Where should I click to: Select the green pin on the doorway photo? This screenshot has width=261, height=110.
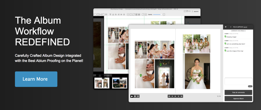coord(161,65)
